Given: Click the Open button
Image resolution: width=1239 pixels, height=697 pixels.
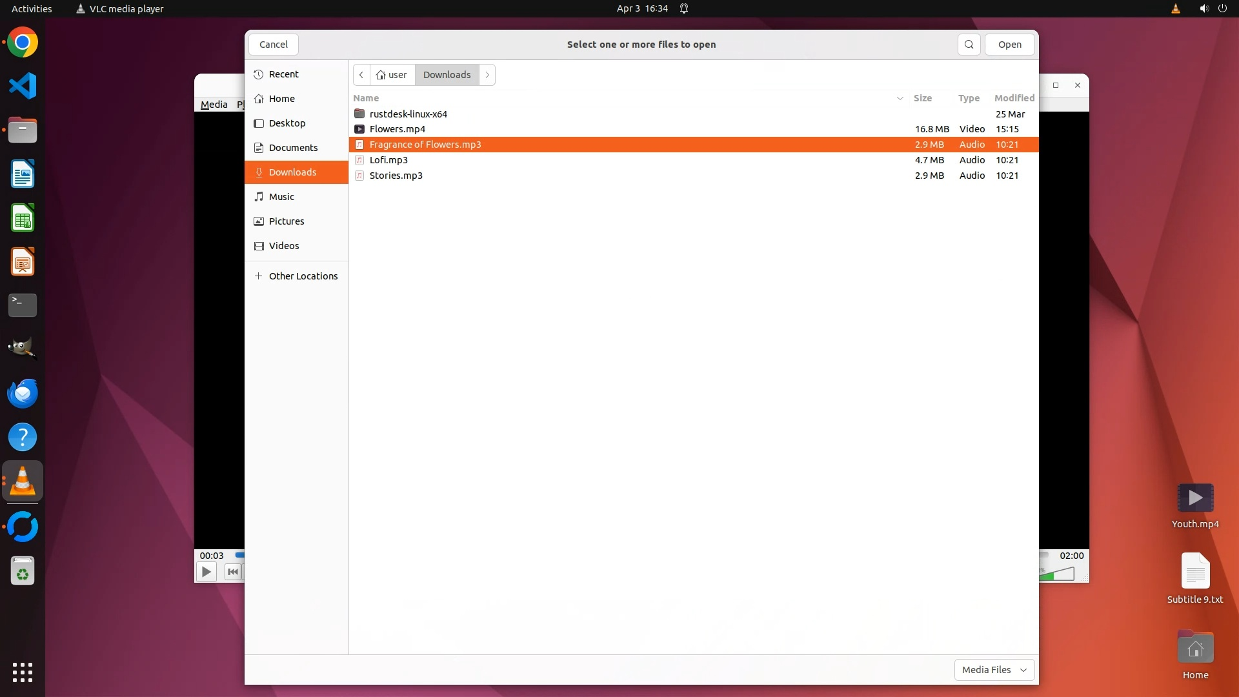Looking at the screenshot, I should tap(1009, 45).
